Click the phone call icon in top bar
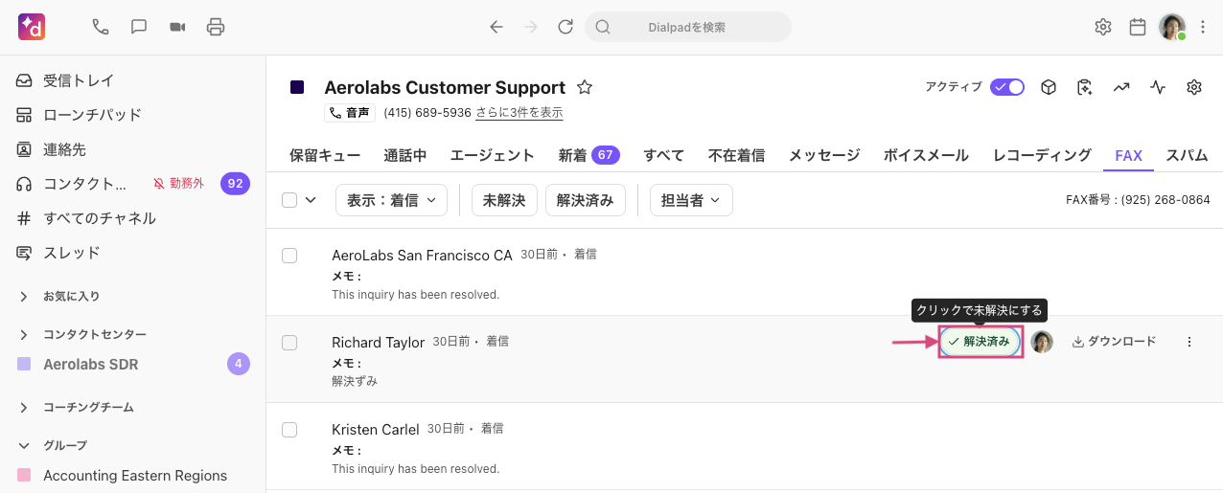 (101, 27)
